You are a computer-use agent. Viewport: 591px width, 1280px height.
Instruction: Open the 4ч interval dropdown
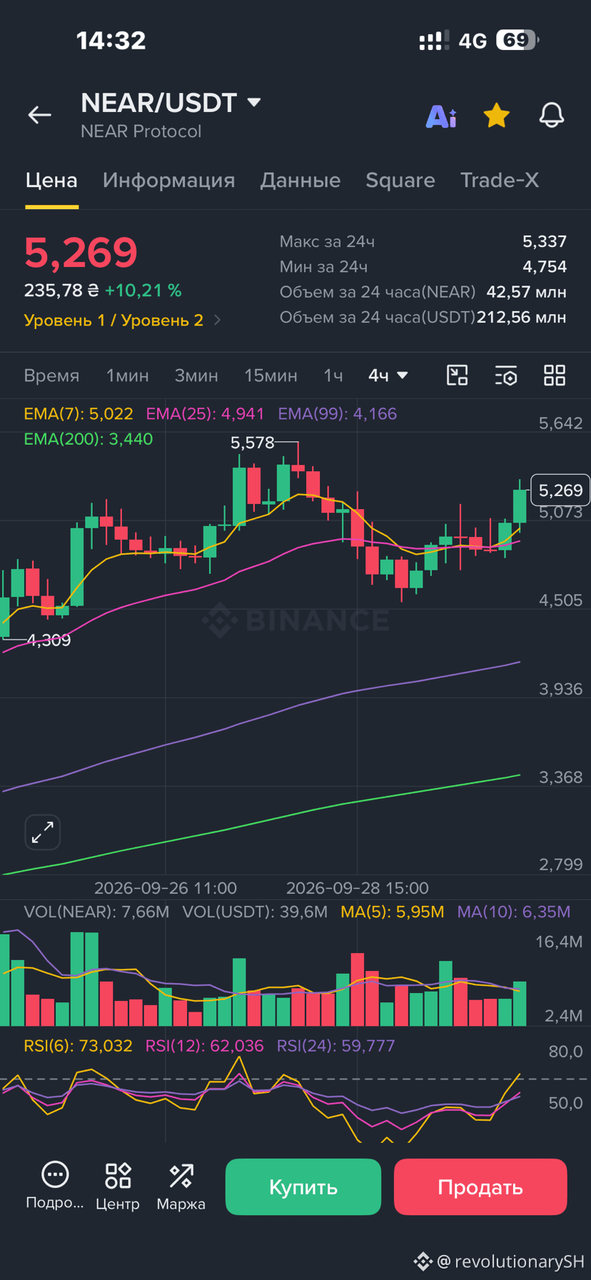pos(388,375)
